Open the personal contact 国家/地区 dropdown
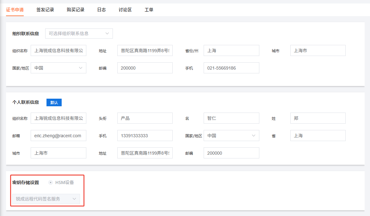Screen dimensions: 370x216 [x=231, y=135]
